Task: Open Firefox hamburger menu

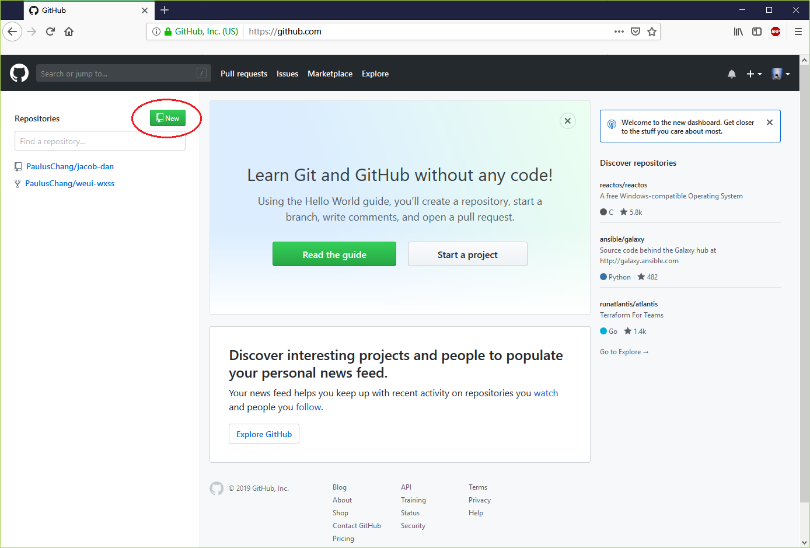Action: (x=798, y=32)
